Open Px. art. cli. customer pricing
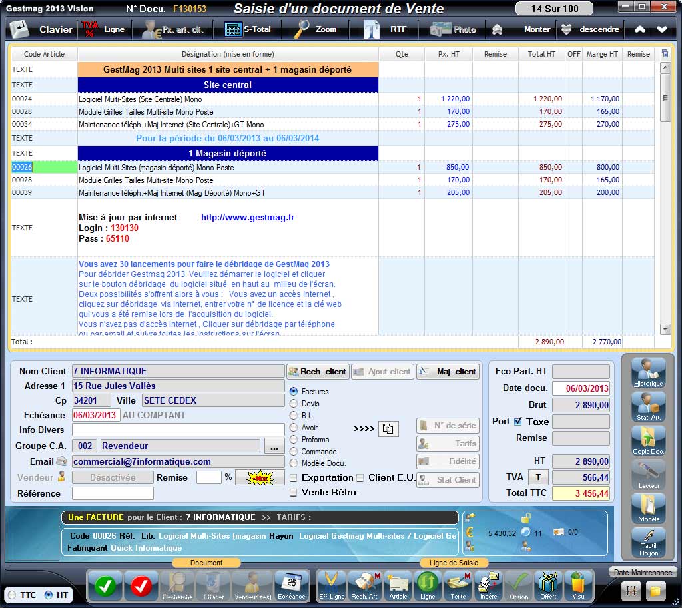 click(174, 29)
